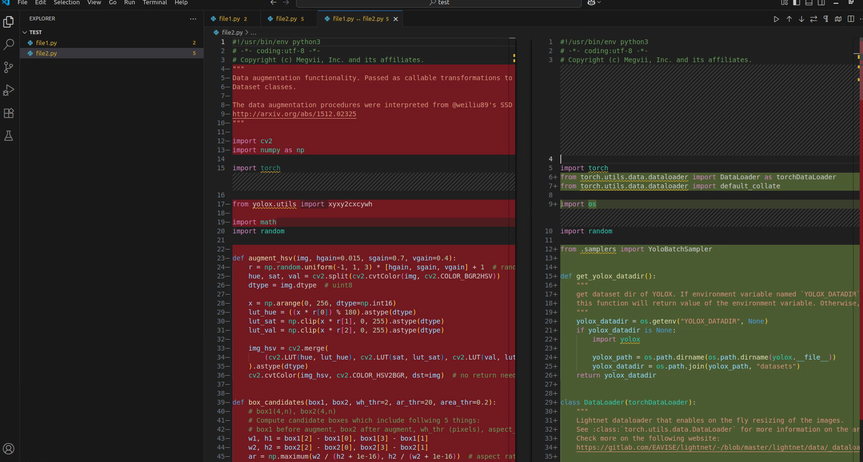The height and width of the screenshot is (462, 863).
Task: Navigate back with left arrow
Action: 273,2
